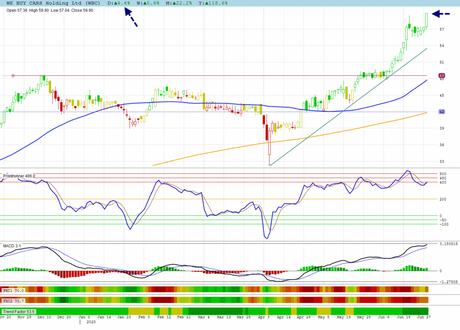Click the May 8 date label
The width and height of the screenshot is (460, 330).
pos(323,317)
